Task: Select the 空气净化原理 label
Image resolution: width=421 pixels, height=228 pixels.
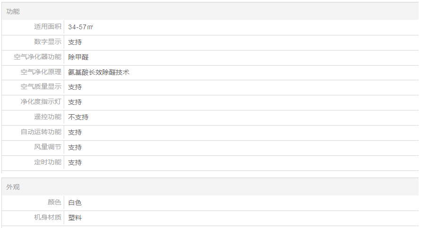Action: click(41, 72)
